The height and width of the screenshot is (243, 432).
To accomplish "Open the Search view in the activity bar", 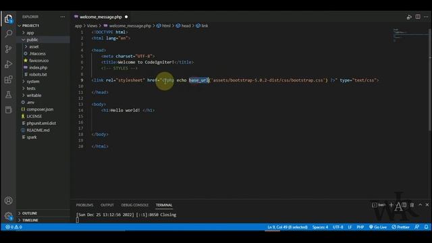I will pyautogui.click(x=8, y=34).
